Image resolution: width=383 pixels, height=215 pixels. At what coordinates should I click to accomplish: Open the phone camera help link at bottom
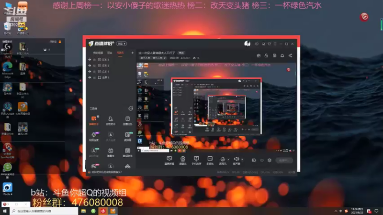[x=106, y=172]
